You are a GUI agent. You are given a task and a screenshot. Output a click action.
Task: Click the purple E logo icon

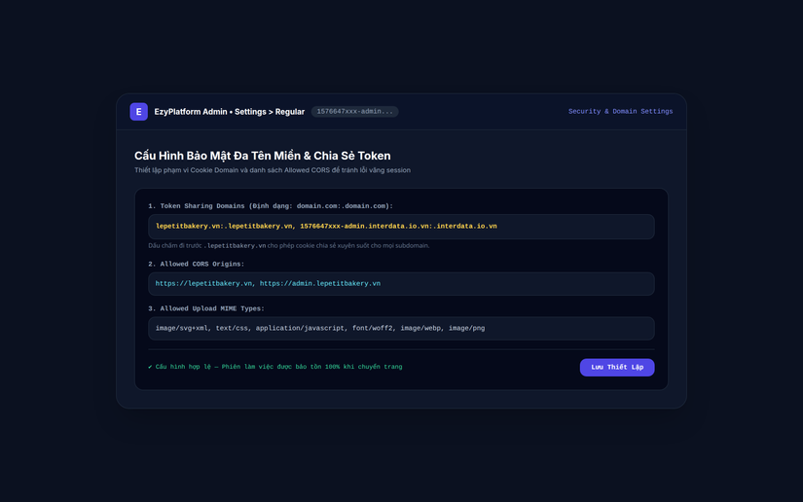pyautogui.click(x=139, y=112)
